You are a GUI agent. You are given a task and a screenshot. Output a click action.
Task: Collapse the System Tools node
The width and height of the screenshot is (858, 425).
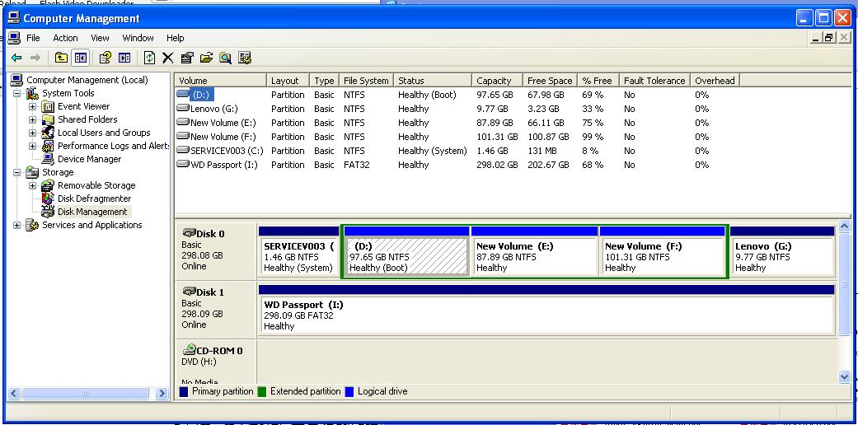click(x=17, y=94)
